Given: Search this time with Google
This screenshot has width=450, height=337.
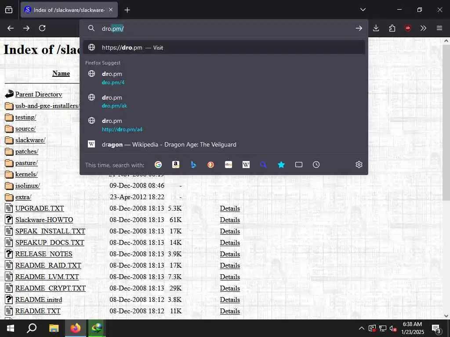Looking at the screenshot, I should tap(158, 165).
